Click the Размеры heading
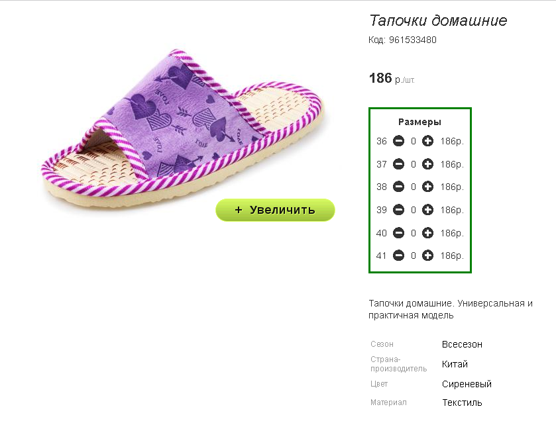 [420, 122]
